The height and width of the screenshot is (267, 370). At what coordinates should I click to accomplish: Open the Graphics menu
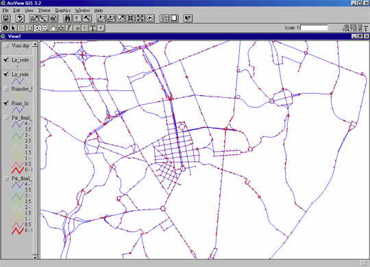click(63, 10)
